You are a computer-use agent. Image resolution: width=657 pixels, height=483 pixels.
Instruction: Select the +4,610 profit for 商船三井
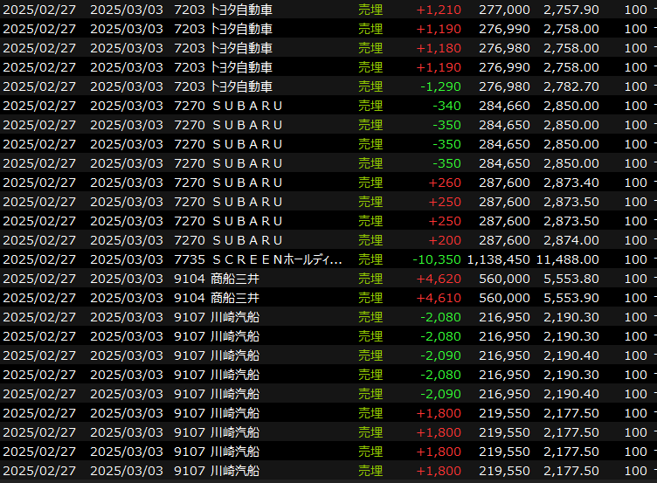[439, 298]
